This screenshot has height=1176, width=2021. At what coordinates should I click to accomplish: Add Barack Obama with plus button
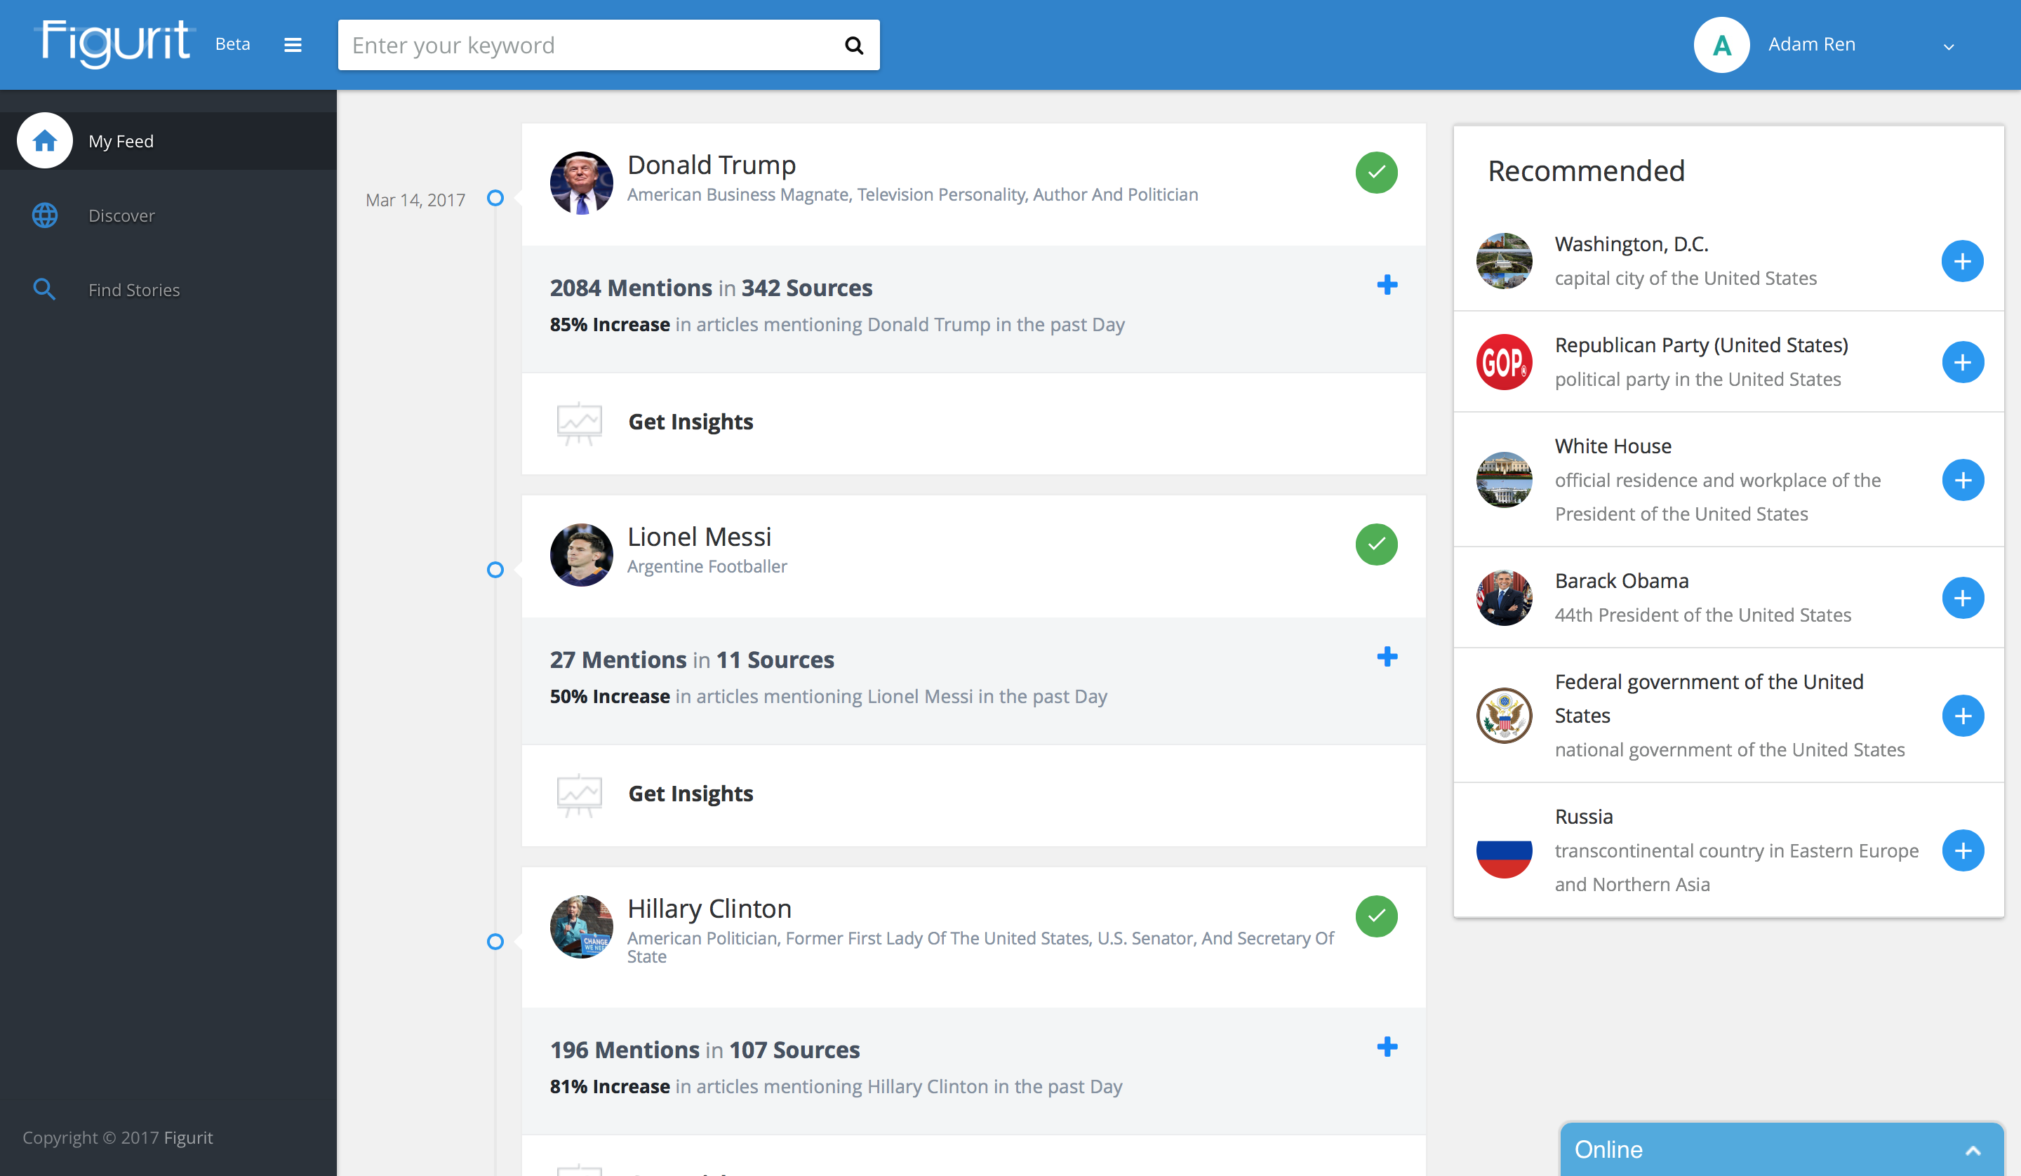tap(1963, 598)
